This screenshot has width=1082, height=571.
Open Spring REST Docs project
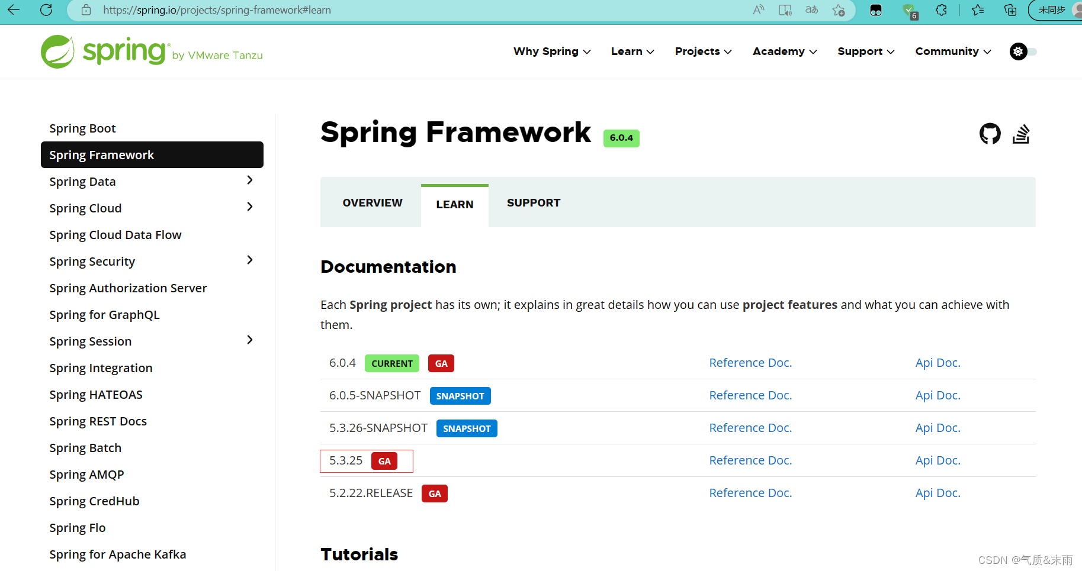point(98,421)
